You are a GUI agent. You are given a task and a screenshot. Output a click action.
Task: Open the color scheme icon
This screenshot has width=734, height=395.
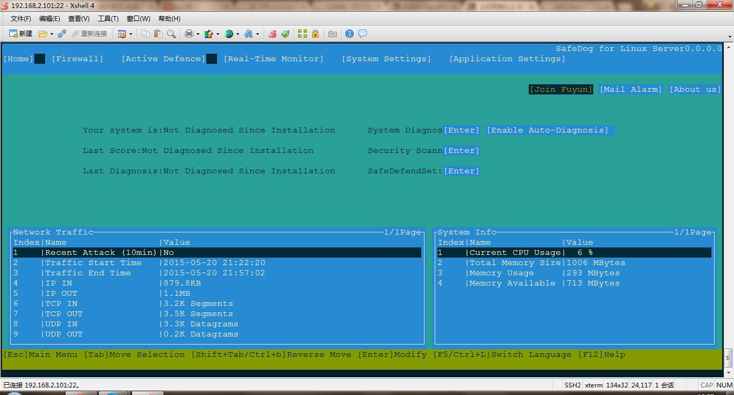pyautogui.click(x=209, y=34)
